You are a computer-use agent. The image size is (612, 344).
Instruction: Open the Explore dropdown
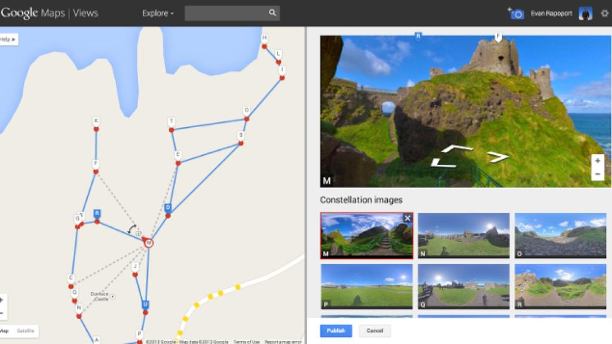(x=155, y=13)
